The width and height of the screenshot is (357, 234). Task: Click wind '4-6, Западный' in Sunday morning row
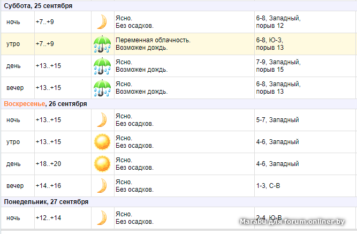(277, 142)
